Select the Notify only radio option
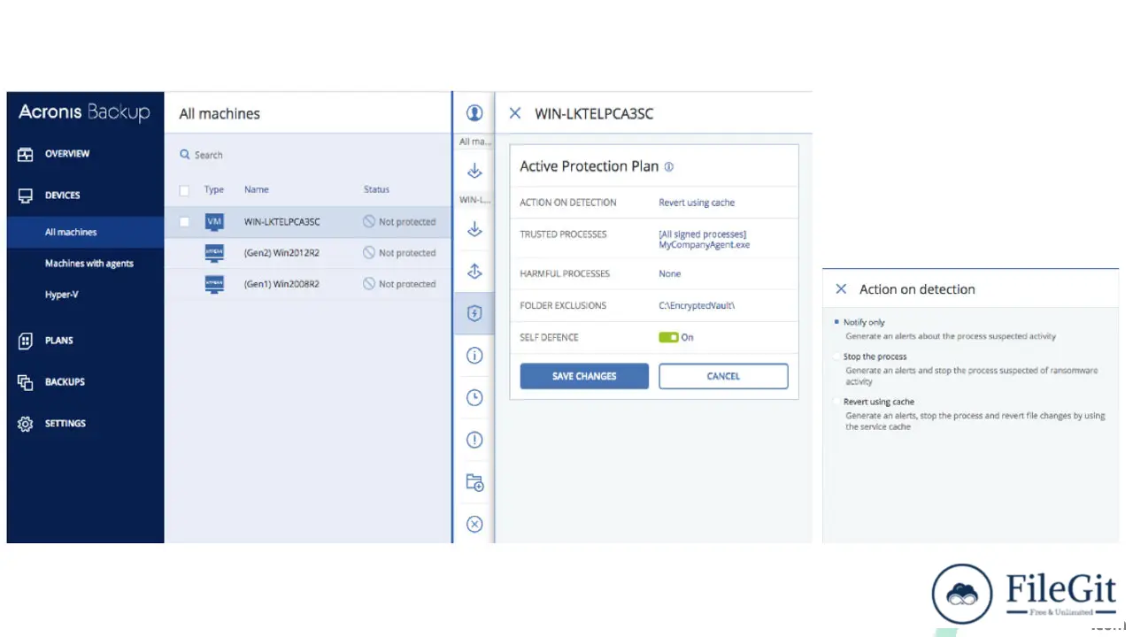The image size is (1133, 637). coord(836,322)
